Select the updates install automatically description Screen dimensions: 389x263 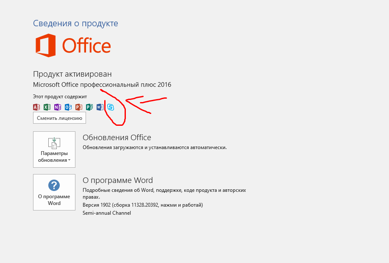155,147
